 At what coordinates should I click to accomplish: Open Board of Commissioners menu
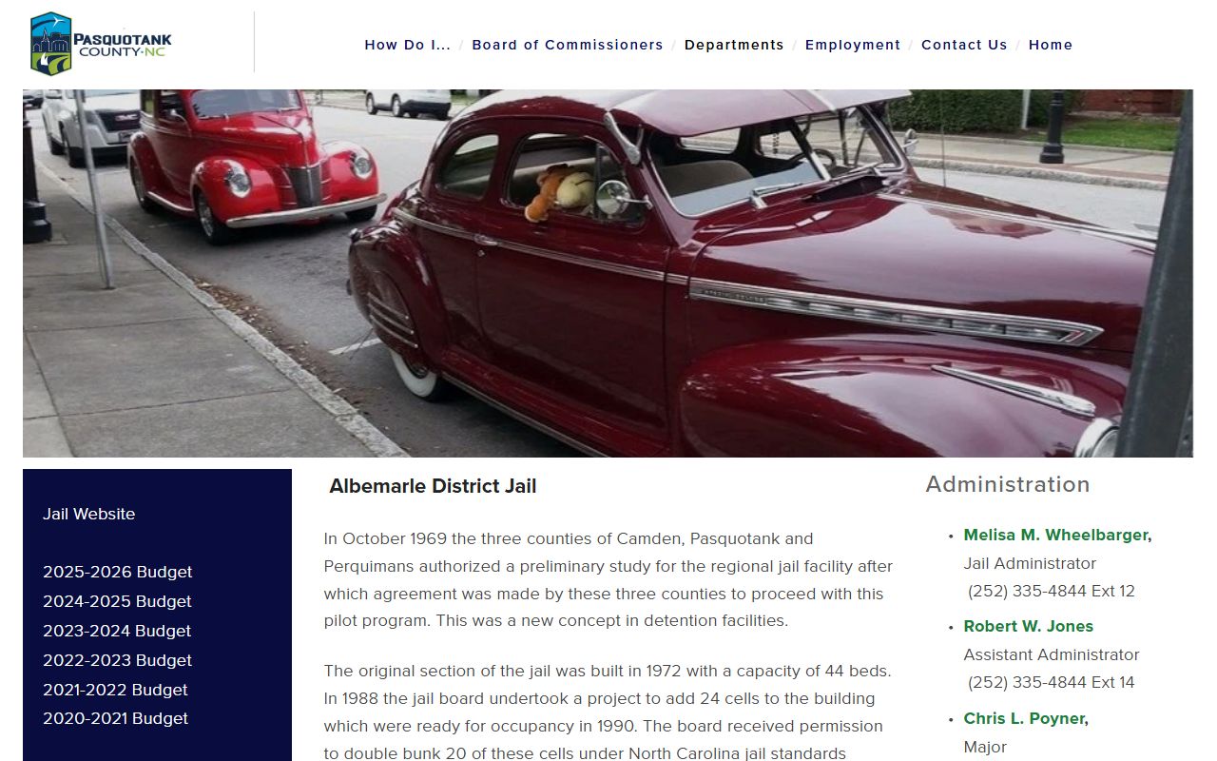568,45
